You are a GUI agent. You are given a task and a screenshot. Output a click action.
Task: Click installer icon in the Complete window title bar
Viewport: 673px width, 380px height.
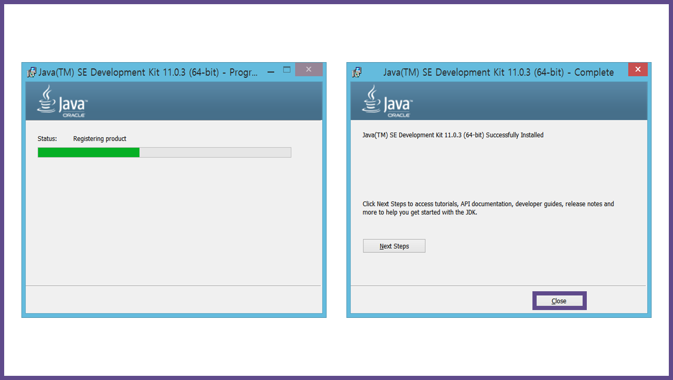click(357, 72)
